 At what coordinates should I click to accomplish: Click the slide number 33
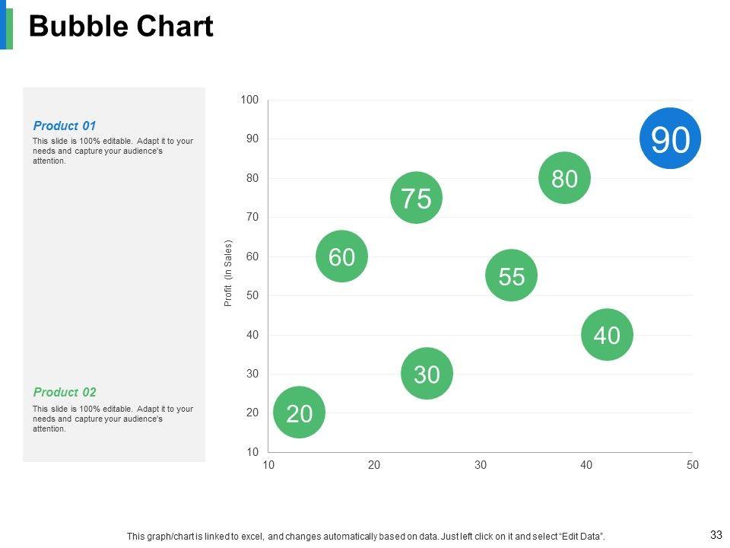pos(716,534)
